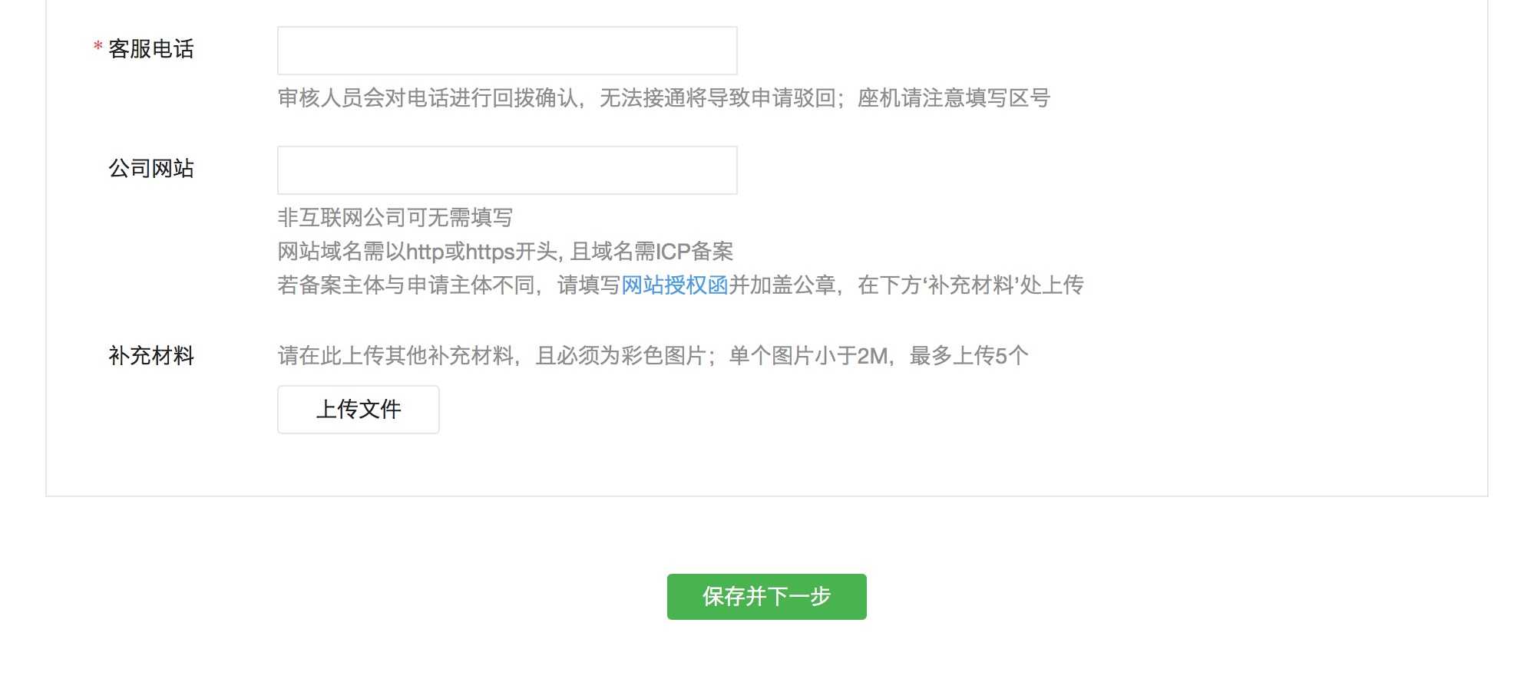This screenshot has height=695, width=1534.
Task: Click the 审核人员会对电话进行回拨确认 hint text
Action: click(427, 98)
